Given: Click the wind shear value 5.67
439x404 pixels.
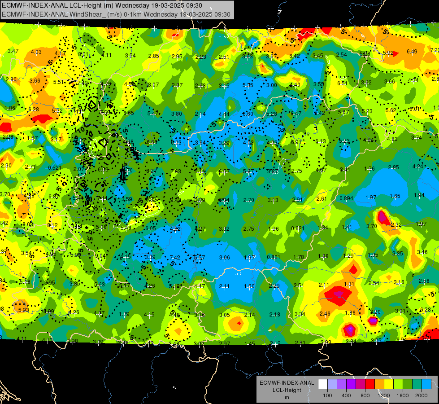Looking at the screenshot, I should tap(343, 112).
